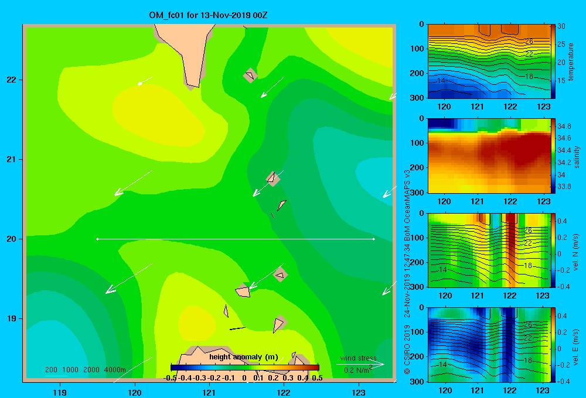Open the northward velocity section plot
The image size is (586, 398).
pyautogui.click(x=489, y=250)
